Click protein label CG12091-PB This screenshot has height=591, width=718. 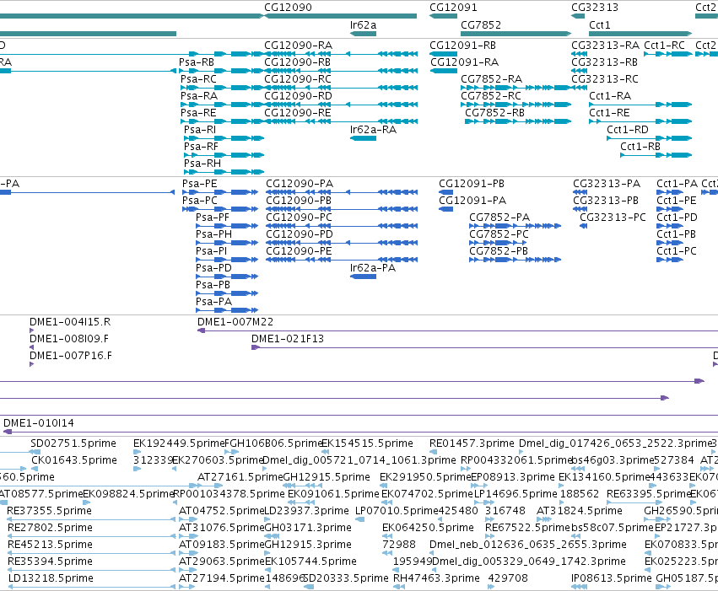(x=472, y=184)
